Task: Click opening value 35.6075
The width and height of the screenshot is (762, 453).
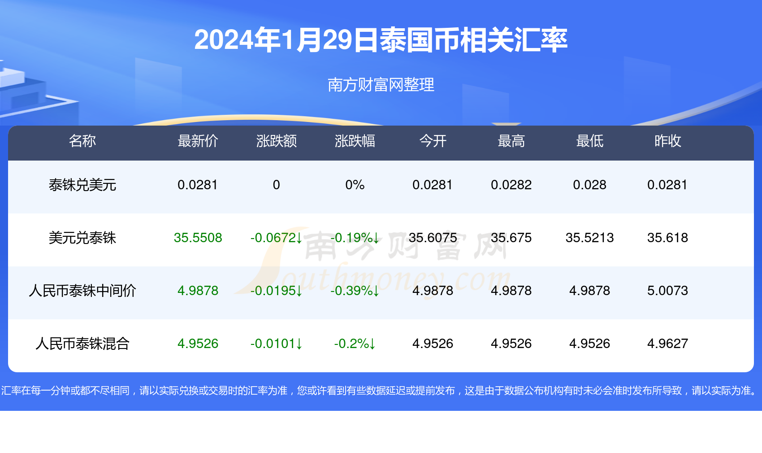Action: (433, 238)
